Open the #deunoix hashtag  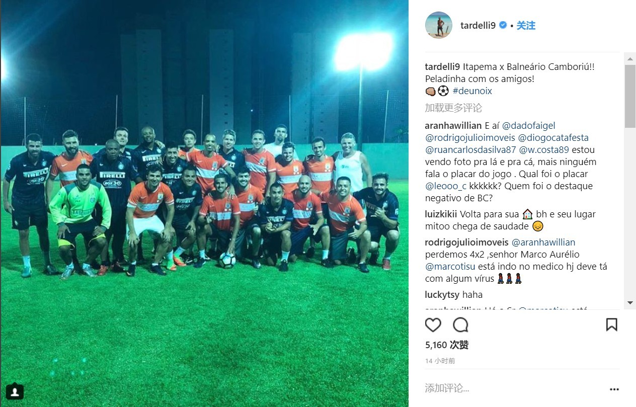(x=472, y=91)
